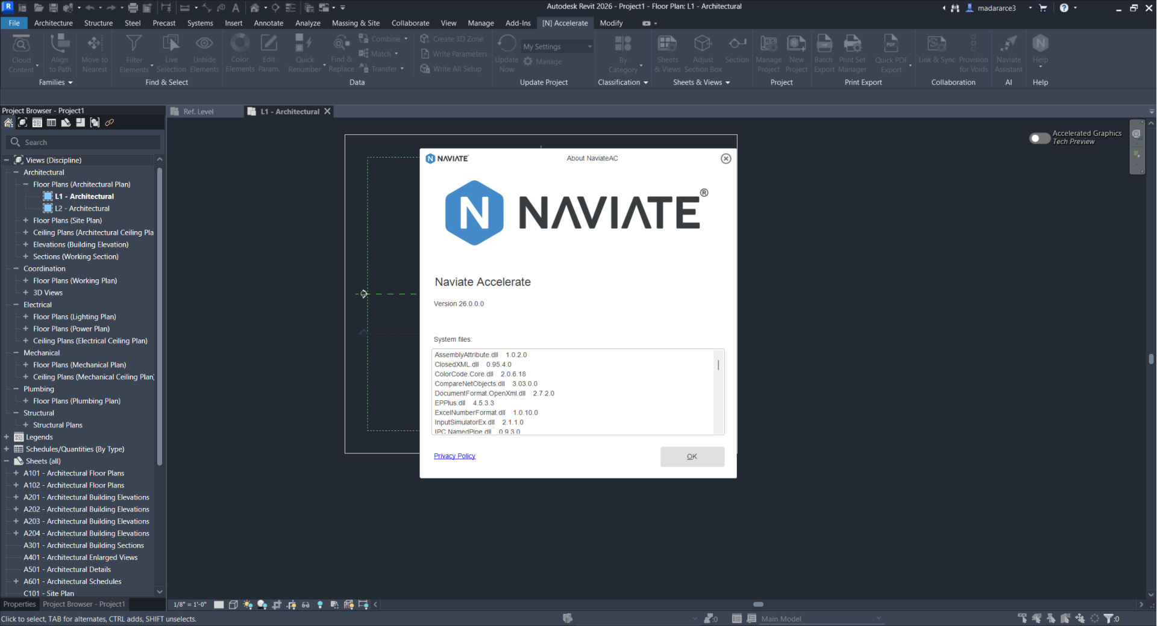Screen dimensions: 1157x626
Task: Click the horizontal view scrollbar thumb
Action: (x=758, y=604)
